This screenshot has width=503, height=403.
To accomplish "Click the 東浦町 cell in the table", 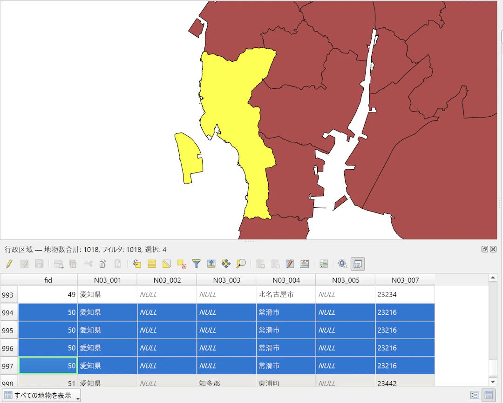I will (x=269, y=383).
